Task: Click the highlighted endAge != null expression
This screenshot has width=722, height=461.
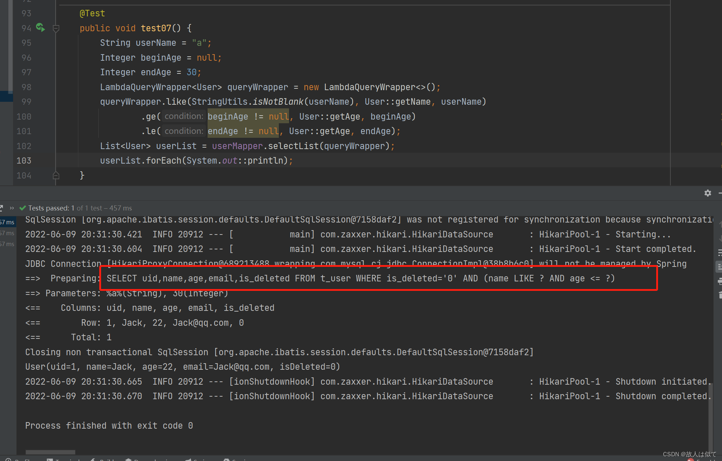Action: point(243,131)
